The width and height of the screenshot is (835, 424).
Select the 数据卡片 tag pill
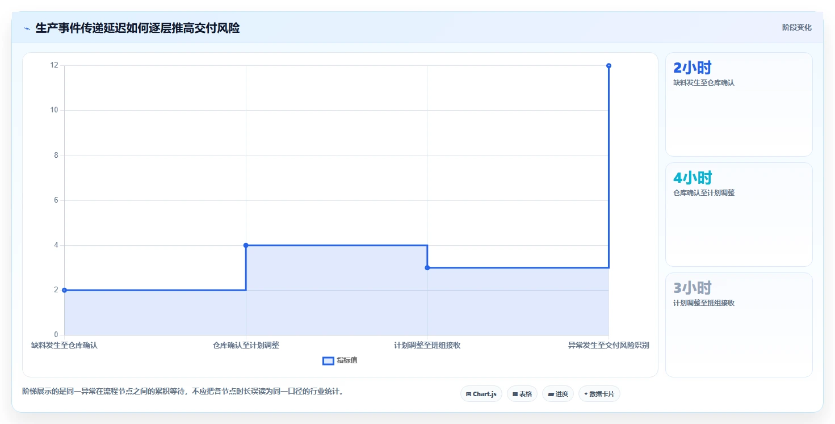click(599, 394)
